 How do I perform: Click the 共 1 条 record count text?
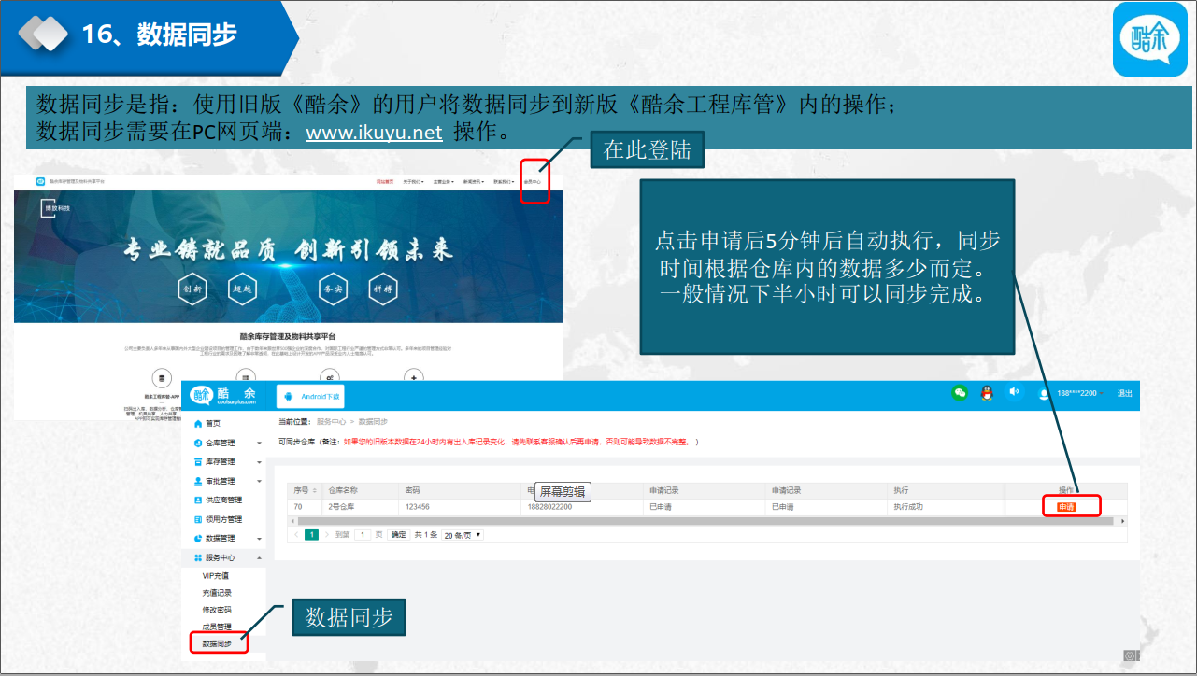click(x=426, y=535)
